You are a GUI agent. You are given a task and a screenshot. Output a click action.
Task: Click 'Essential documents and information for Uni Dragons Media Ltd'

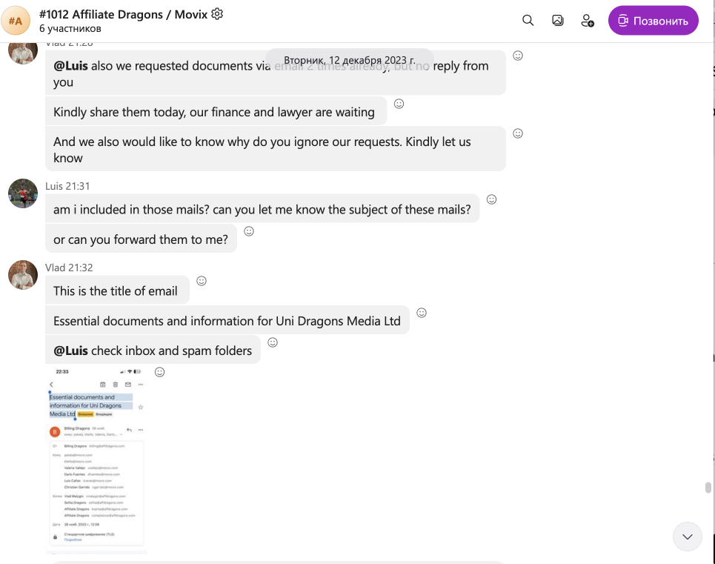227,320
